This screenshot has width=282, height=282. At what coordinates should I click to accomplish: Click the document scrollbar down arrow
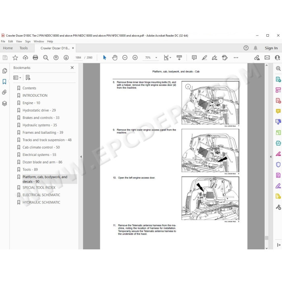click(x=267, y=248)
